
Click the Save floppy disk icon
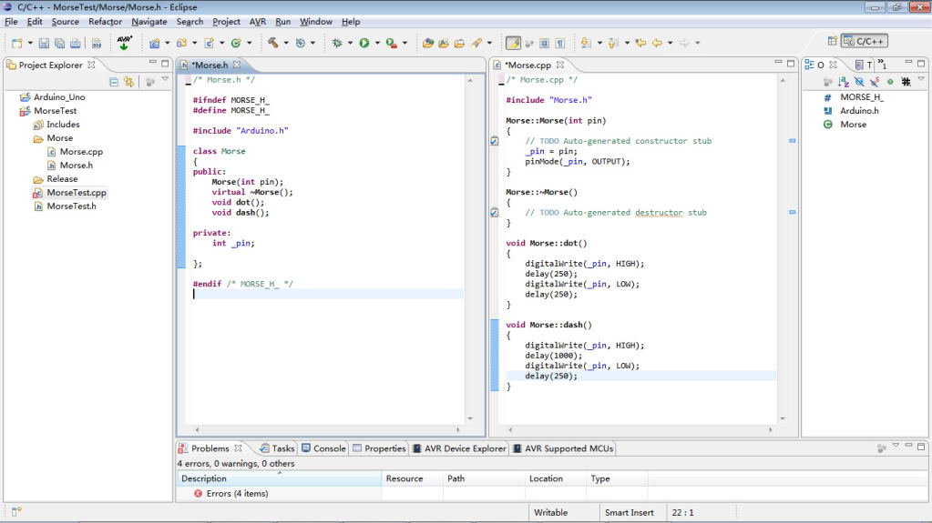coord(44,43)
